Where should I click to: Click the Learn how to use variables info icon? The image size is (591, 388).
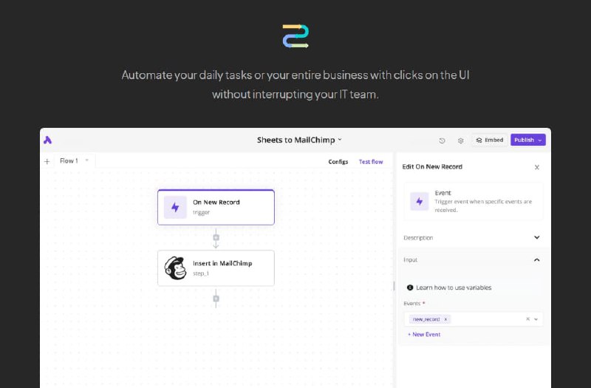pos(410,287)
